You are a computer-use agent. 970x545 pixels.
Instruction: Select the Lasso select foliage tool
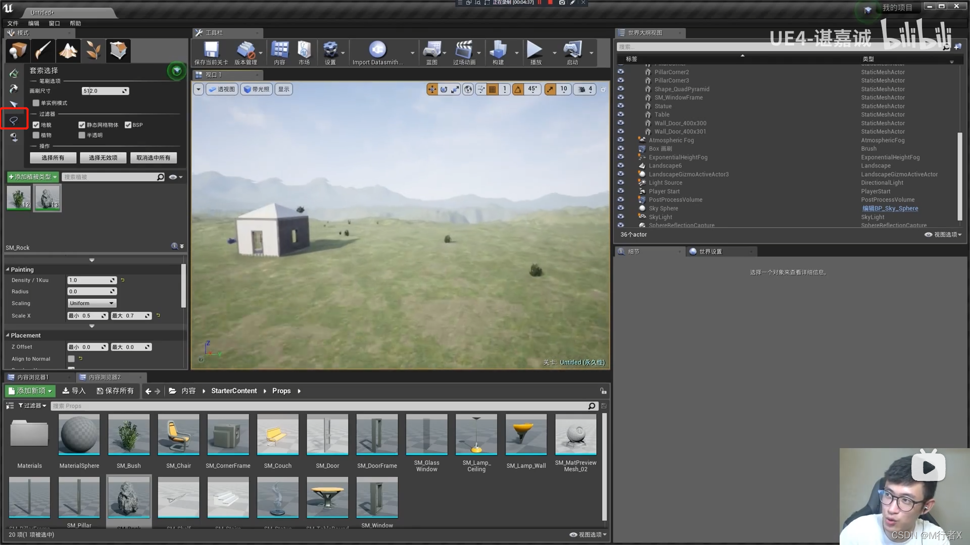(x=14, y=120)
